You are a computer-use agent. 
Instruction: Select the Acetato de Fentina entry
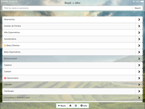click(12, 26)
